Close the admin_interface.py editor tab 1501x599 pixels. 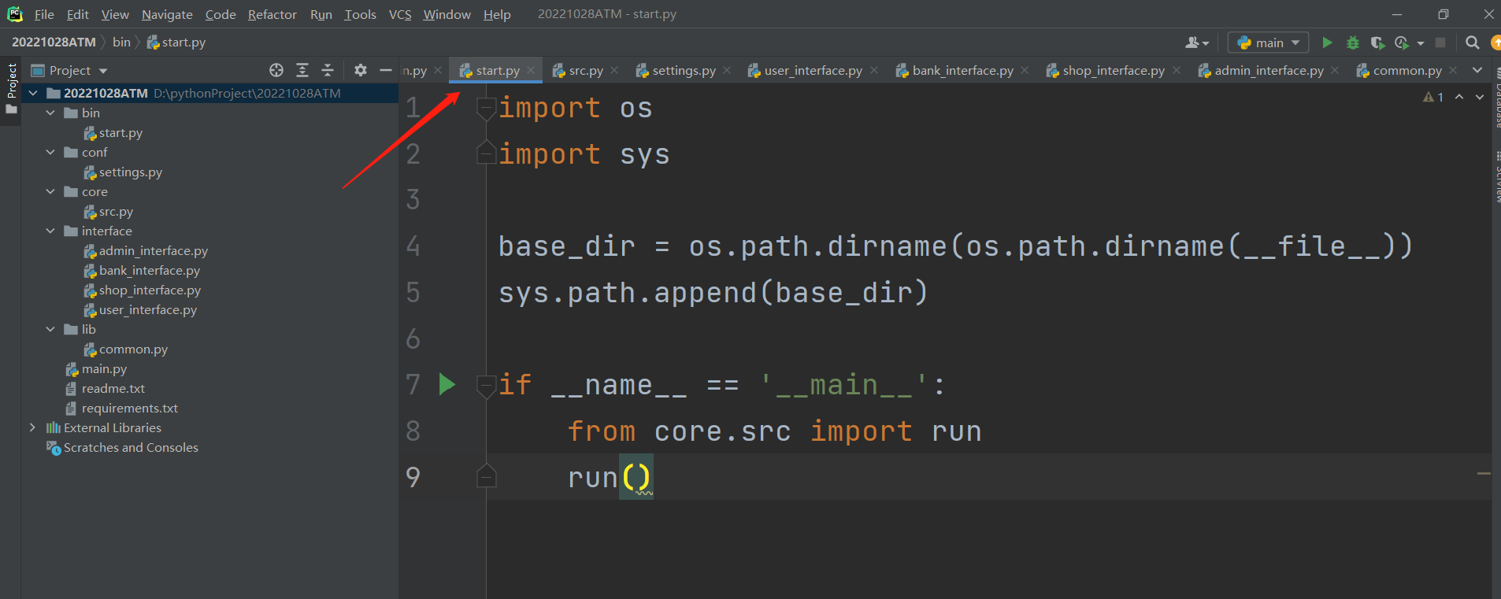(1335, 70)
